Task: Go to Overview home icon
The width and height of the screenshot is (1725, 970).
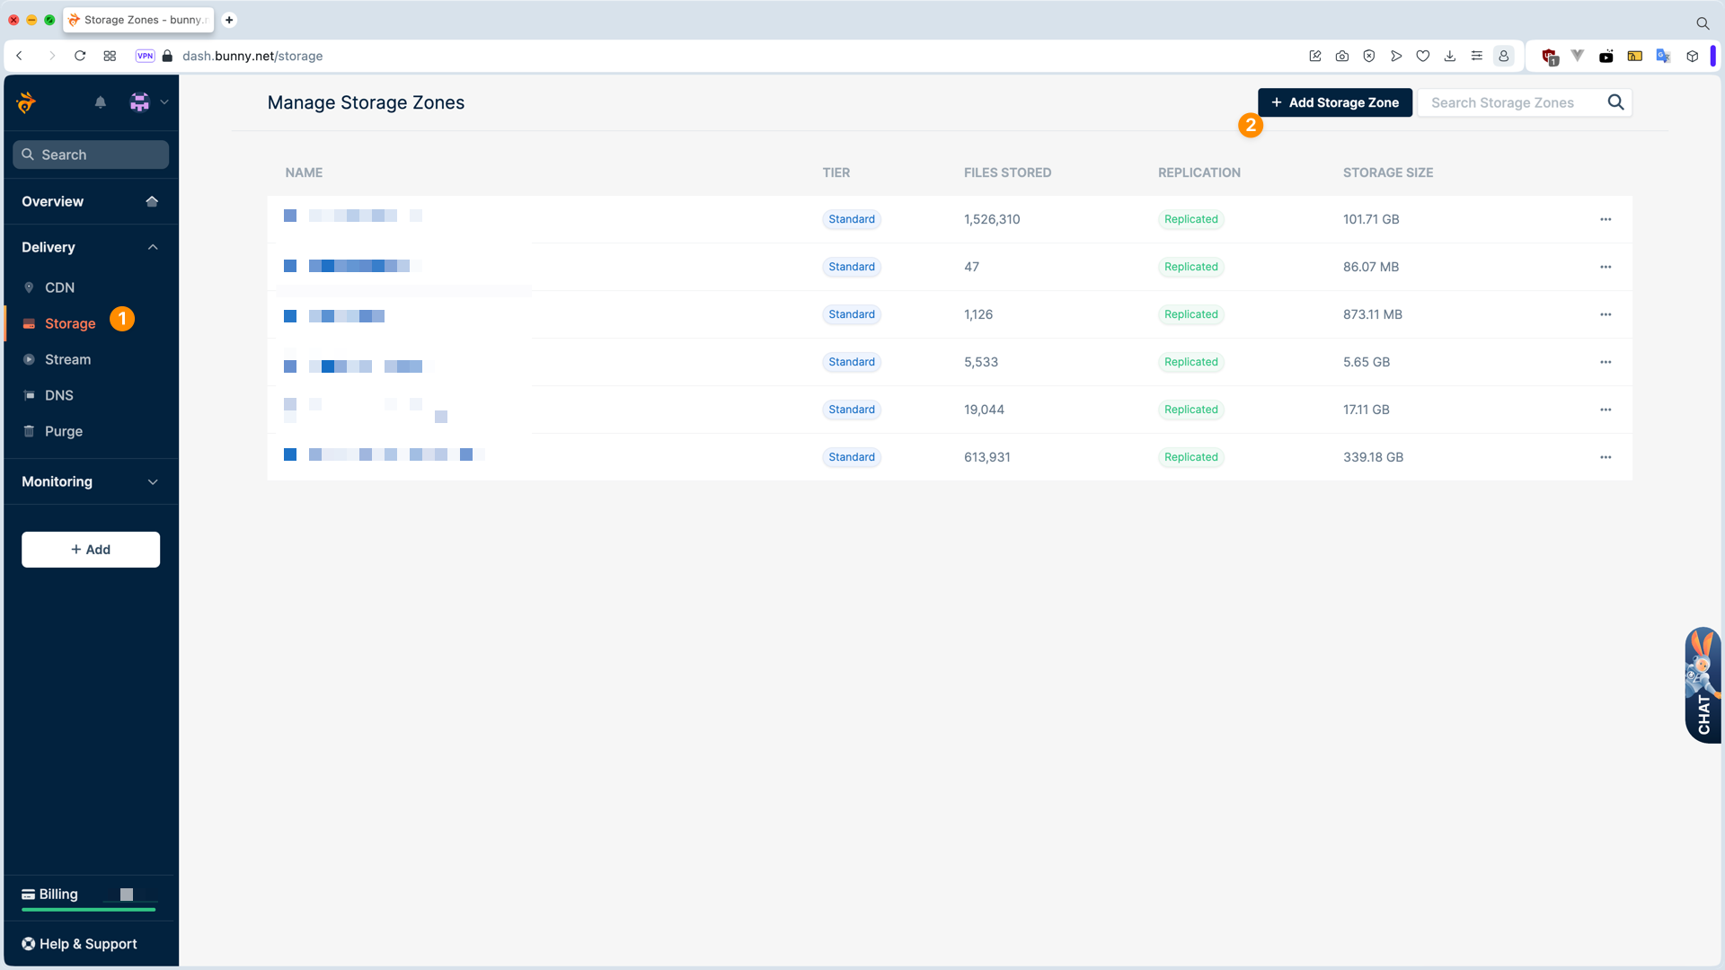Action: coord(152,201)
